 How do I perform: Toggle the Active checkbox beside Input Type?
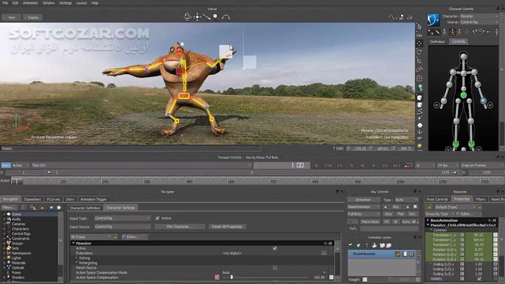click(x=157, y=218)
